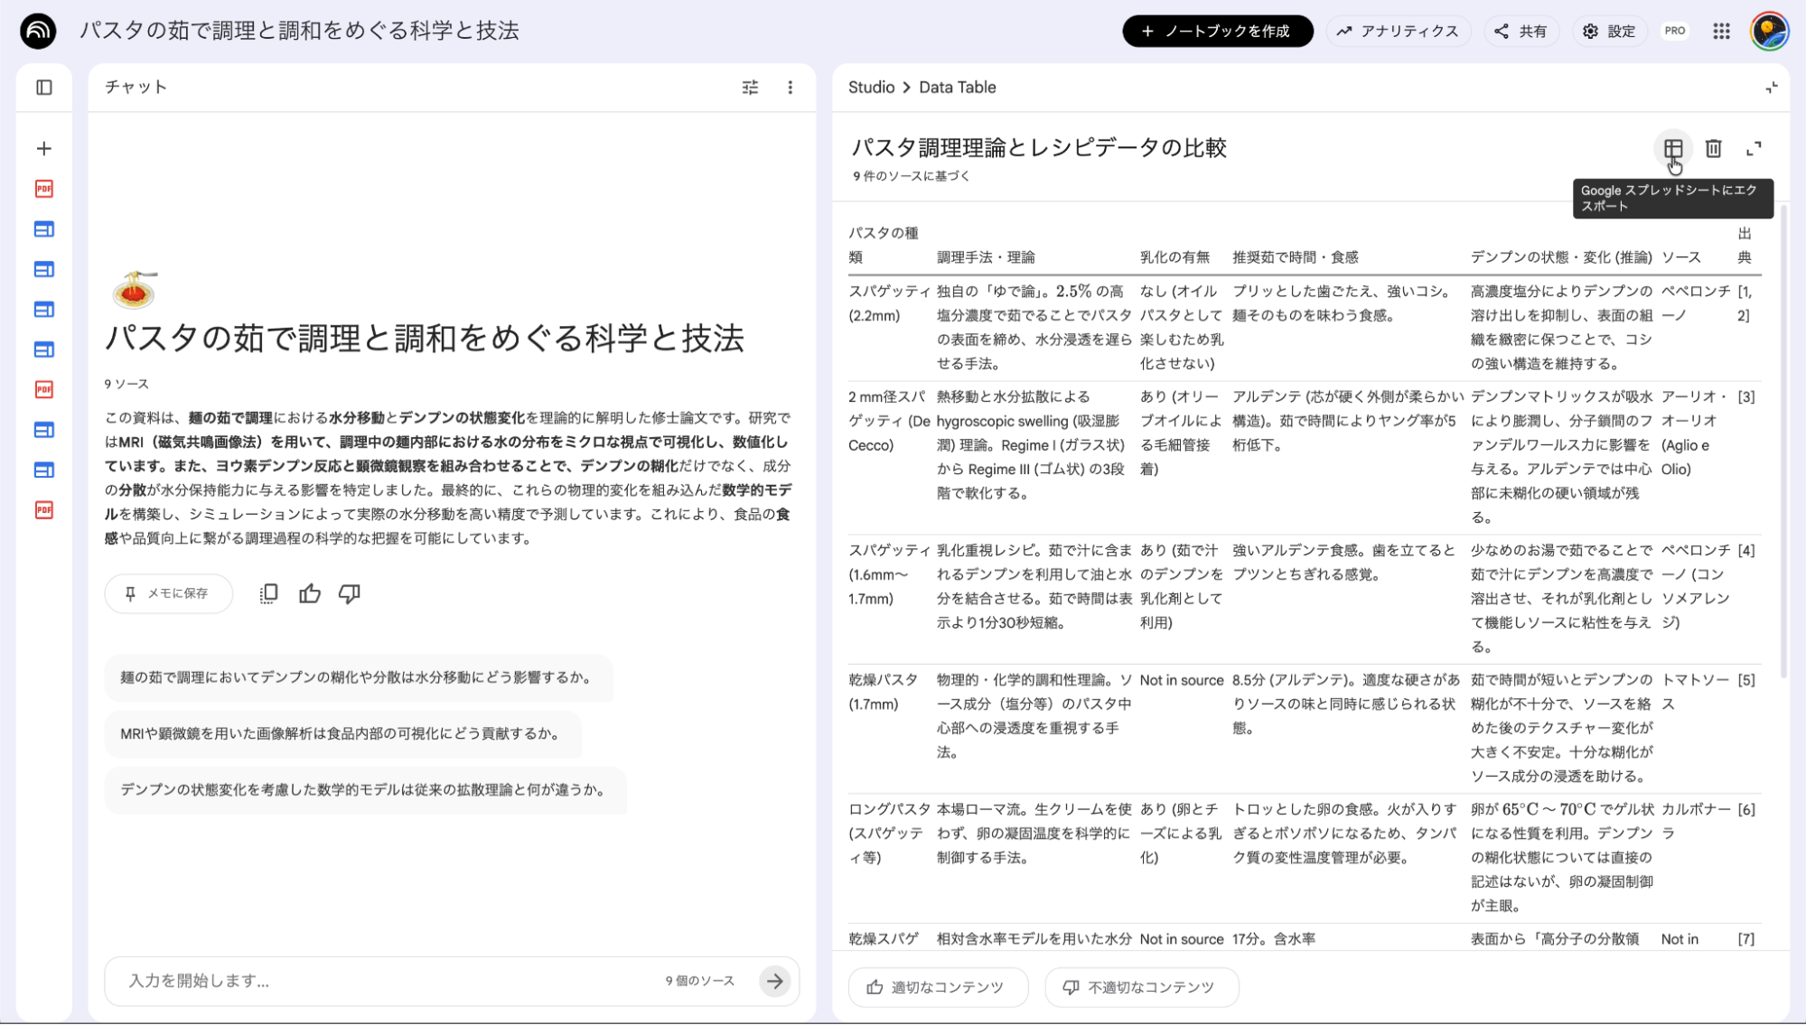Save the summary with メモに保存
1806x1025 pixels.
168,593
